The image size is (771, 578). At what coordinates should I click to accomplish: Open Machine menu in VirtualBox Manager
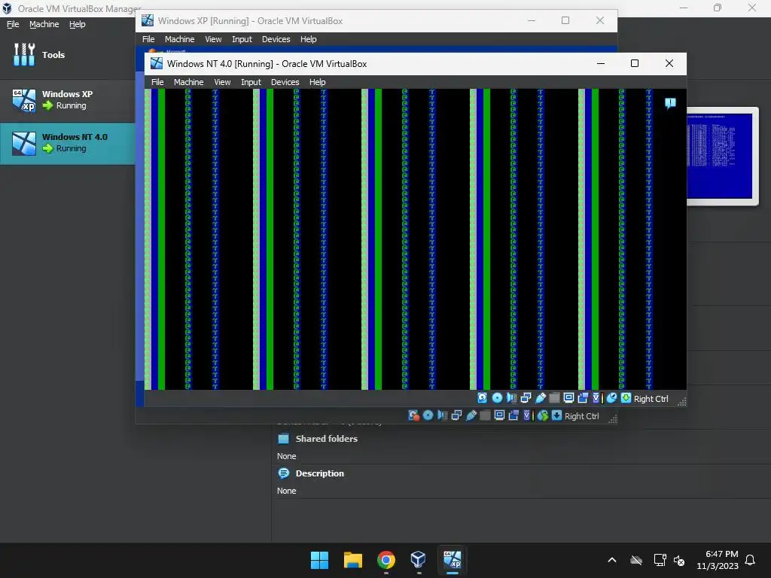coord(44,24)
